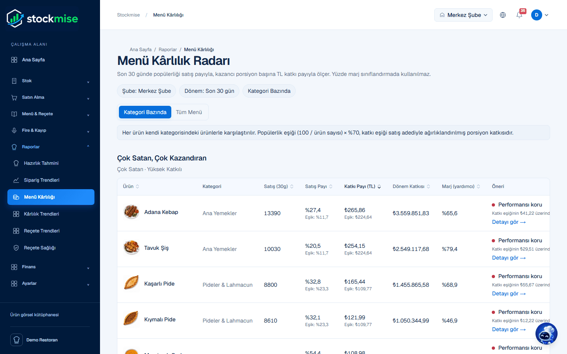Click the Finans grid icon
The height and width of the screenshot is (354, 567).
click(14, 267)
